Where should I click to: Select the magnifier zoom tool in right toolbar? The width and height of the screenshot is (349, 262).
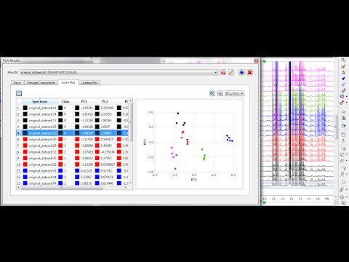[343, 60]
